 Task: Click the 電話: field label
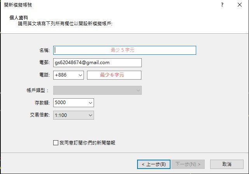pos(44,75)
